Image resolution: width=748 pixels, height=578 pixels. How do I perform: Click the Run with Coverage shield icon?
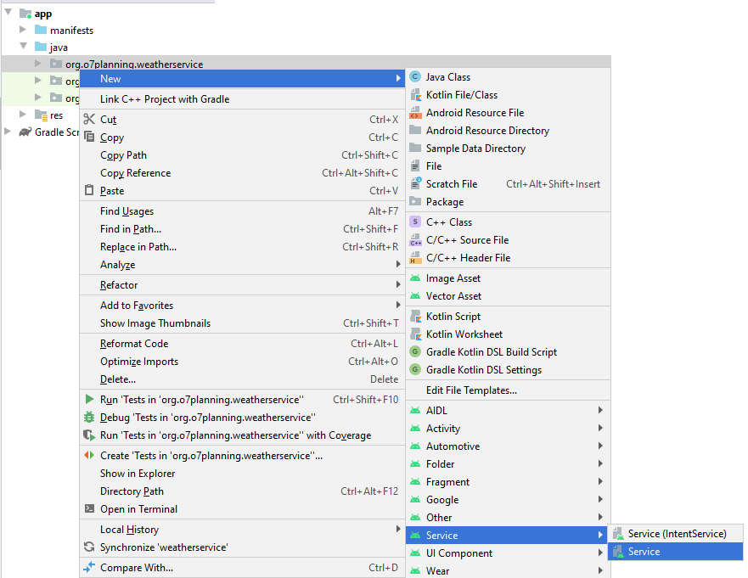point(89,435)
